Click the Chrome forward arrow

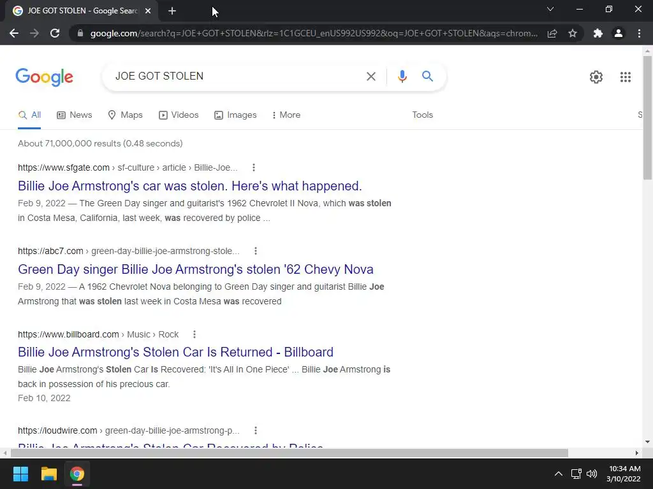coord(34,33)
